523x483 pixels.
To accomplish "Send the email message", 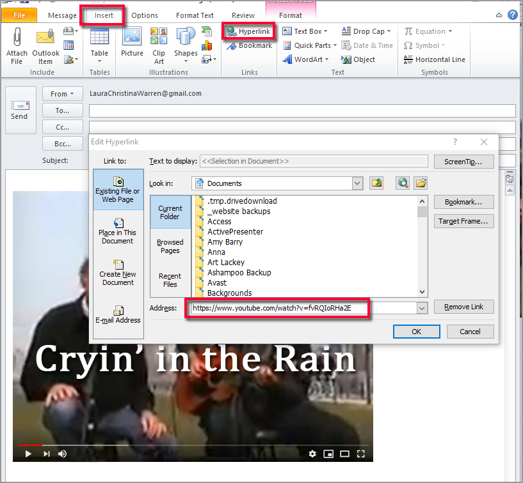I will [20, 110].
